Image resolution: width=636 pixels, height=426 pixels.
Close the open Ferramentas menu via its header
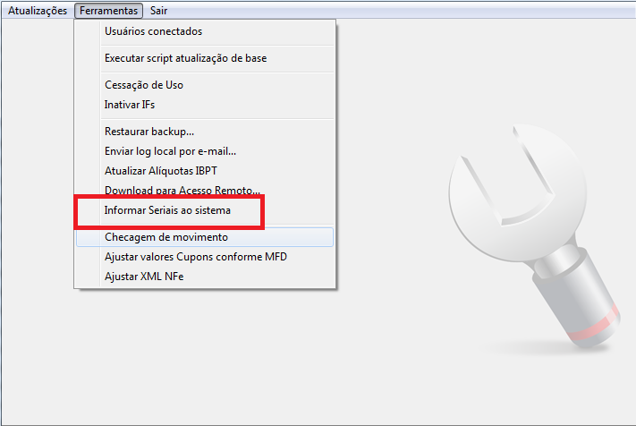(108, 11)
